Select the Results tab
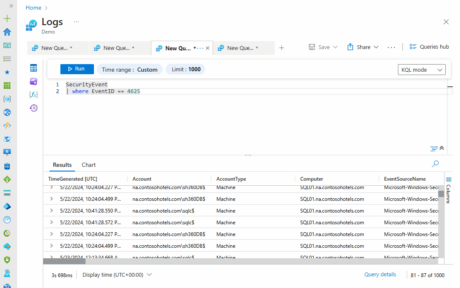Viewport: 460px width, 288px height. (x=62, y=165)
